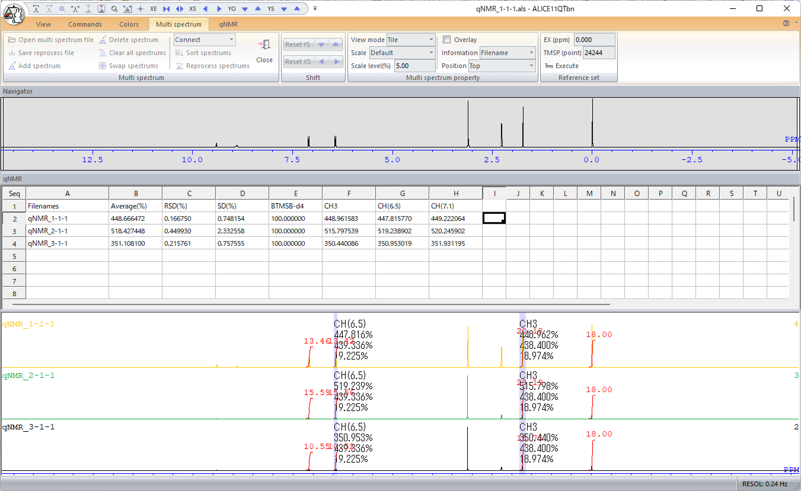Click the crosshair cursor icon in quick toolbar

pos(141,9)
